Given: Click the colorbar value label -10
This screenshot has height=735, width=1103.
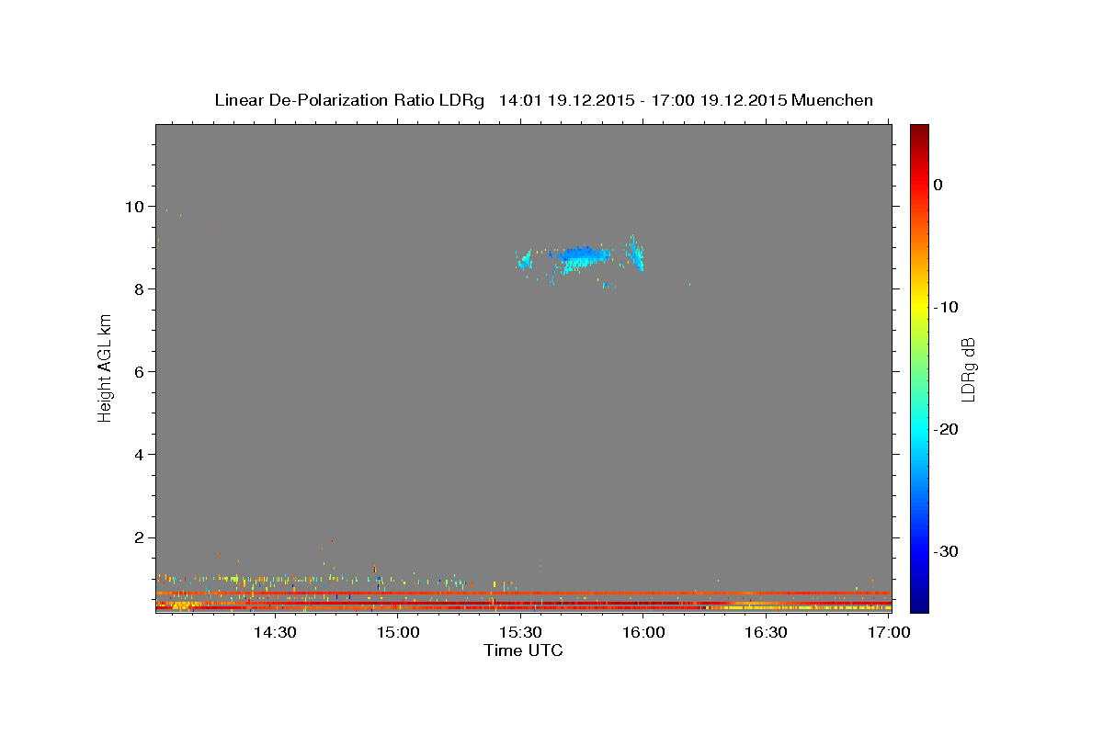Looking at the screenshot, I should 946,307.
